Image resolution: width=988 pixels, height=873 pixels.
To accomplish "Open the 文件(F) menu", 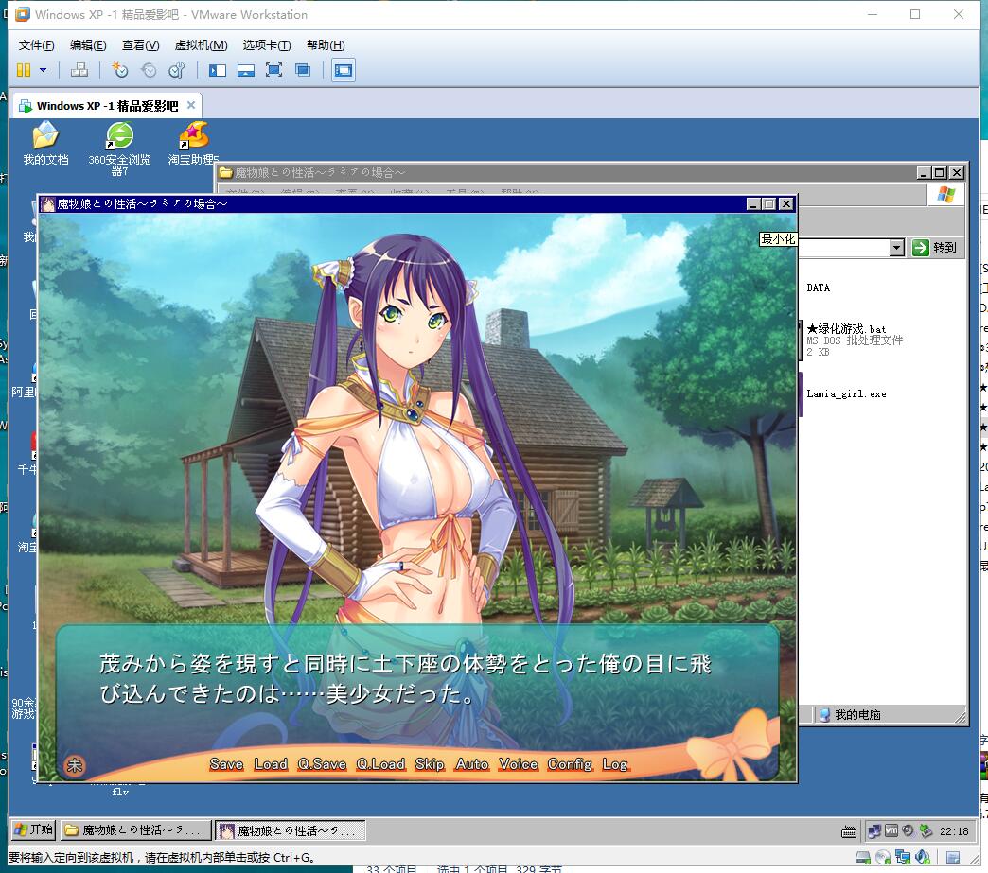I will coord(37,45).
